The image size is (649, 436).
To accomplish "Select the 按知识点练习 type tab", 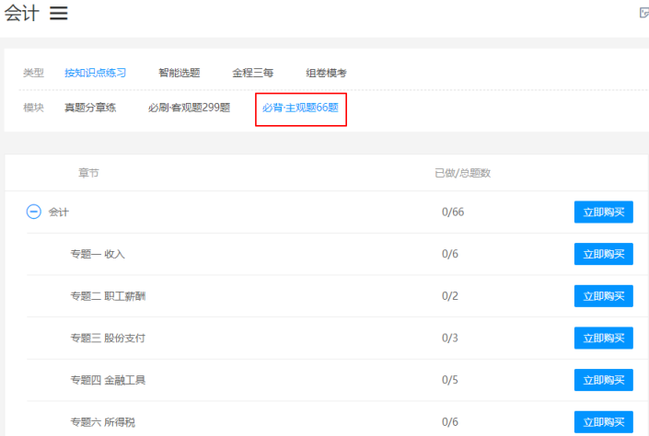I will 95,73.
